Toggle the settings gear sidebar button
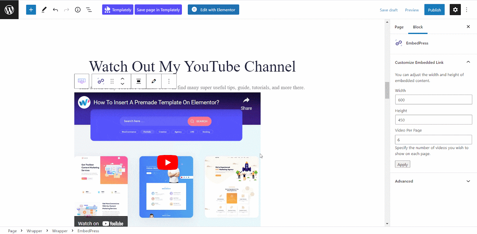This screenshot has height=234, width=477. tap(455, 10)
